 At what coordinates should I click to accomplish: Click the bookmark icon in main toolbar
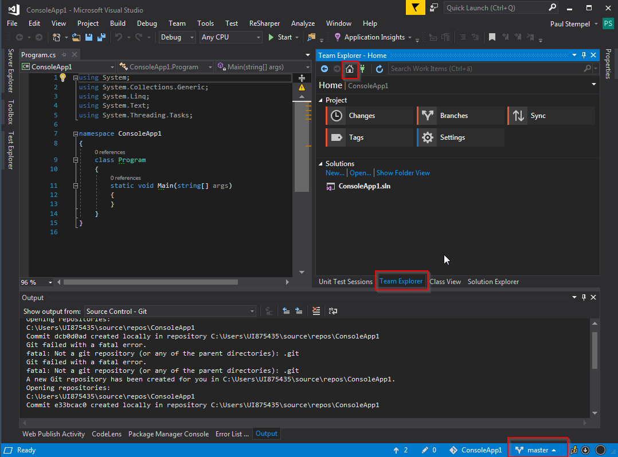click(492, 37)
